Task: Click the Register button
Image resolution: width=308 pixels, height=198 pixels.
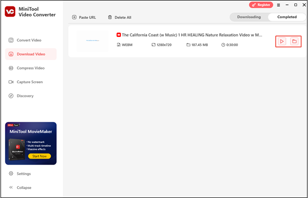Action: pos(261,5)
